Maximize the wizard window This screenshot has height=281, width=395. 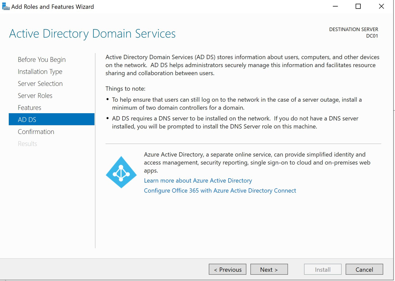point(358,7)
